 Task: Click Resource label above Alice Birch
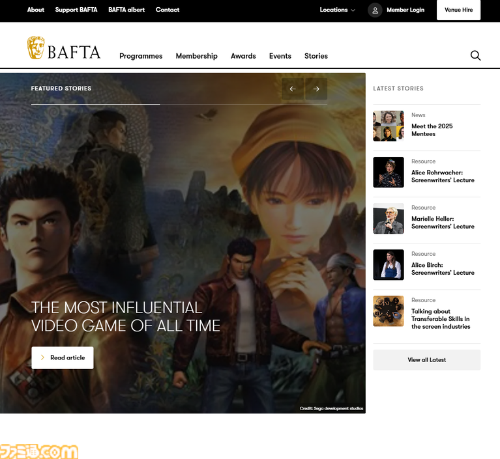click(x=423, y=253)
